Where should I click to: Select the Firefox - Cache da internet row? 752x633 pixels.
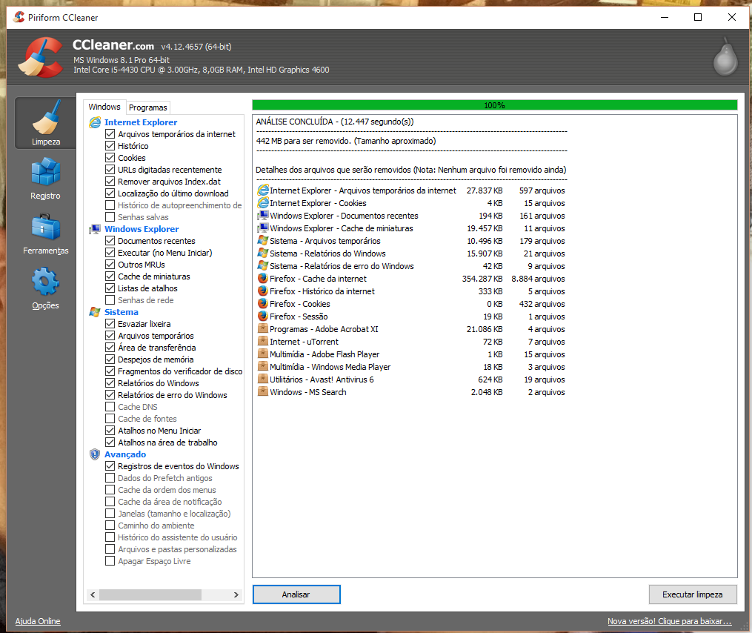tap(411, 279)
